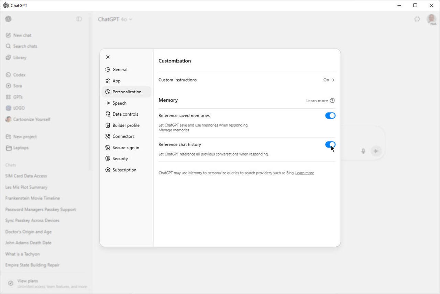Open the Cartoonize Yourself GPT
Screen dimensions: 440x294
[32, 119]
